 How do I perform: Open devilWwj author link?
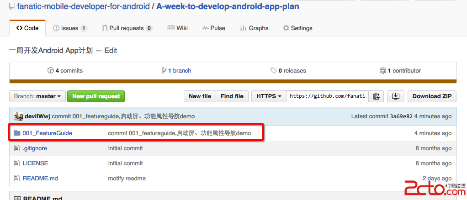point(37,116)
